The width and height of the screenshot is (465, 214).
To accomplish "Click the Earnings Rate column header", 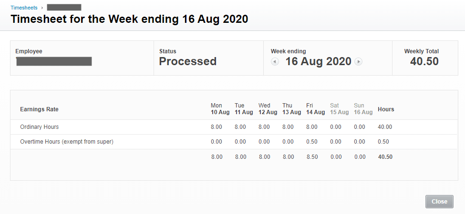I will [39, 109].
